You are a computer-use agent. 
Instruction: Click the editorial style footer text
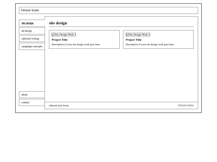click(x=59, y=106)
